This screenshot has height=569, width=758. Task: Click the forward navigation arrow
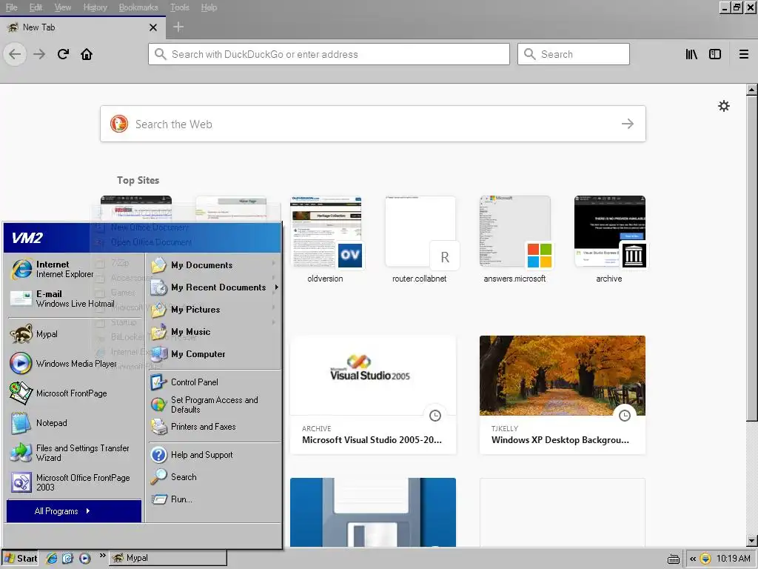39,54
